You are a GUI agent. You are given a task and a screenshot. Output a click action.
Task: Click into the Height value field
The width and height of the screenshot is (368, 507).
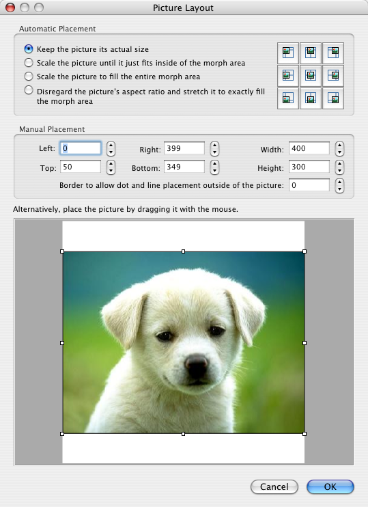pos(309,167)
